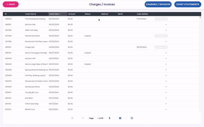Click the WMS Test Map event name

(x=31, y=30)
